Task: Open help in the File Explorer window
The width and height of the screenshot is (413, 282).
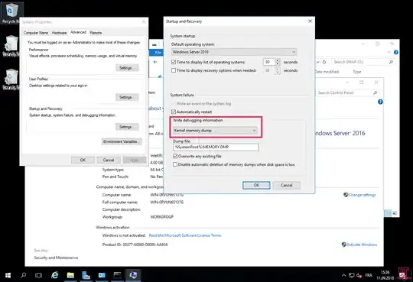Action: click(x=396, y=53)
